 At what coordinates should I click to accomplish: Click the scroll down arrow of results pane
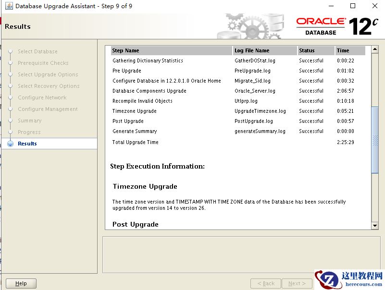click(375, 226)
